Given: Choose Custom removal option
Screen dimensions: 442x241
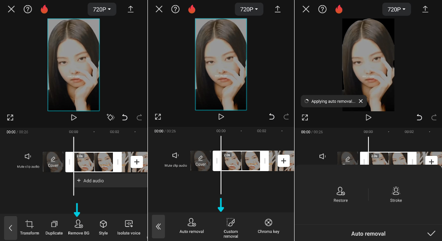Looking at the screenshot, I should point(231,227).
